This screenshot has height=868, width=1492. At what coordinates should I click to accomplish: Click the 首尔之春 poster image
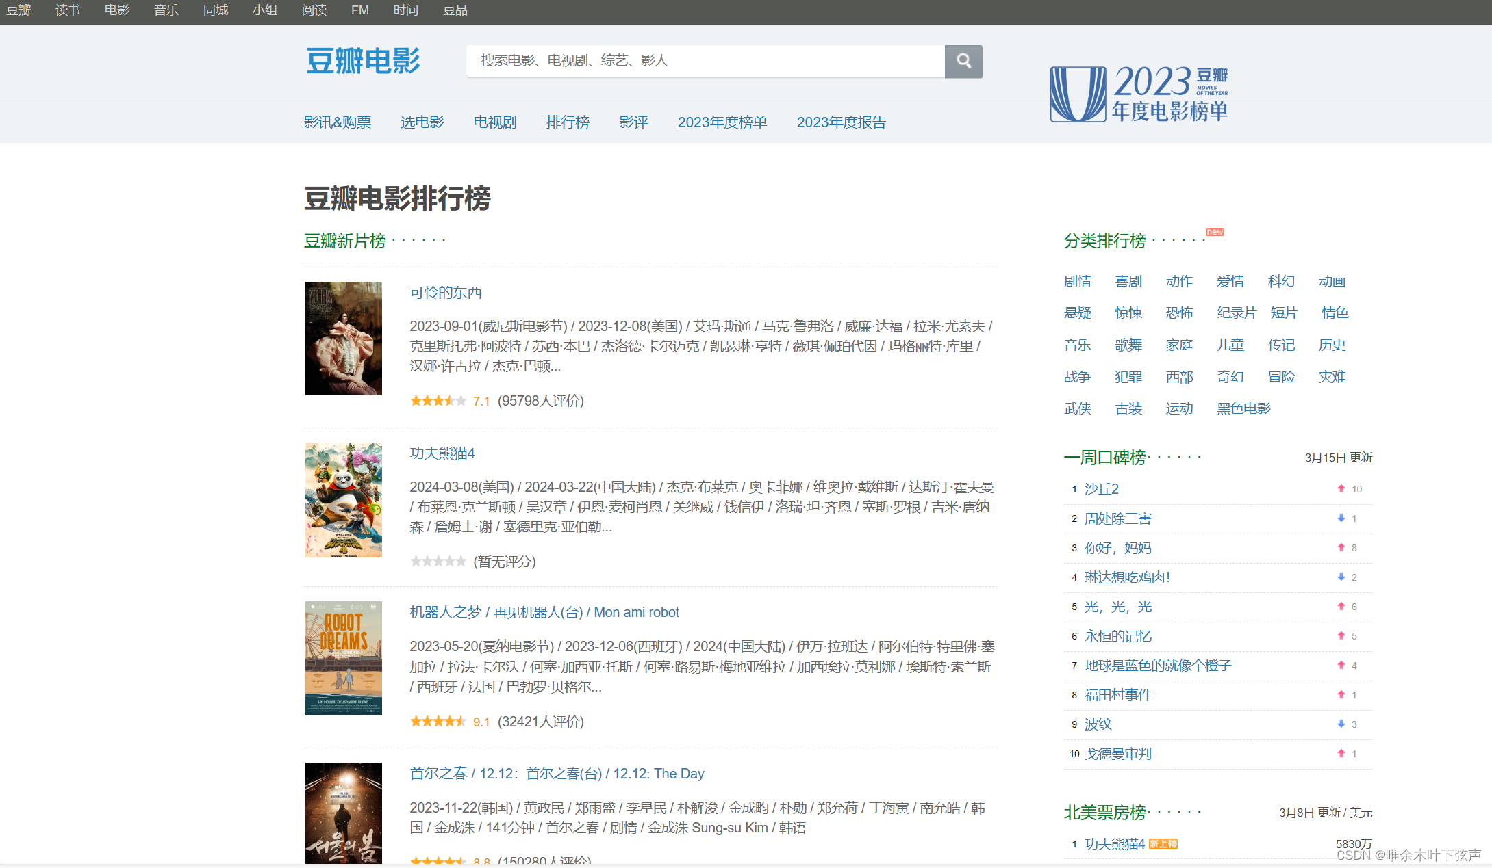point(343,813)
